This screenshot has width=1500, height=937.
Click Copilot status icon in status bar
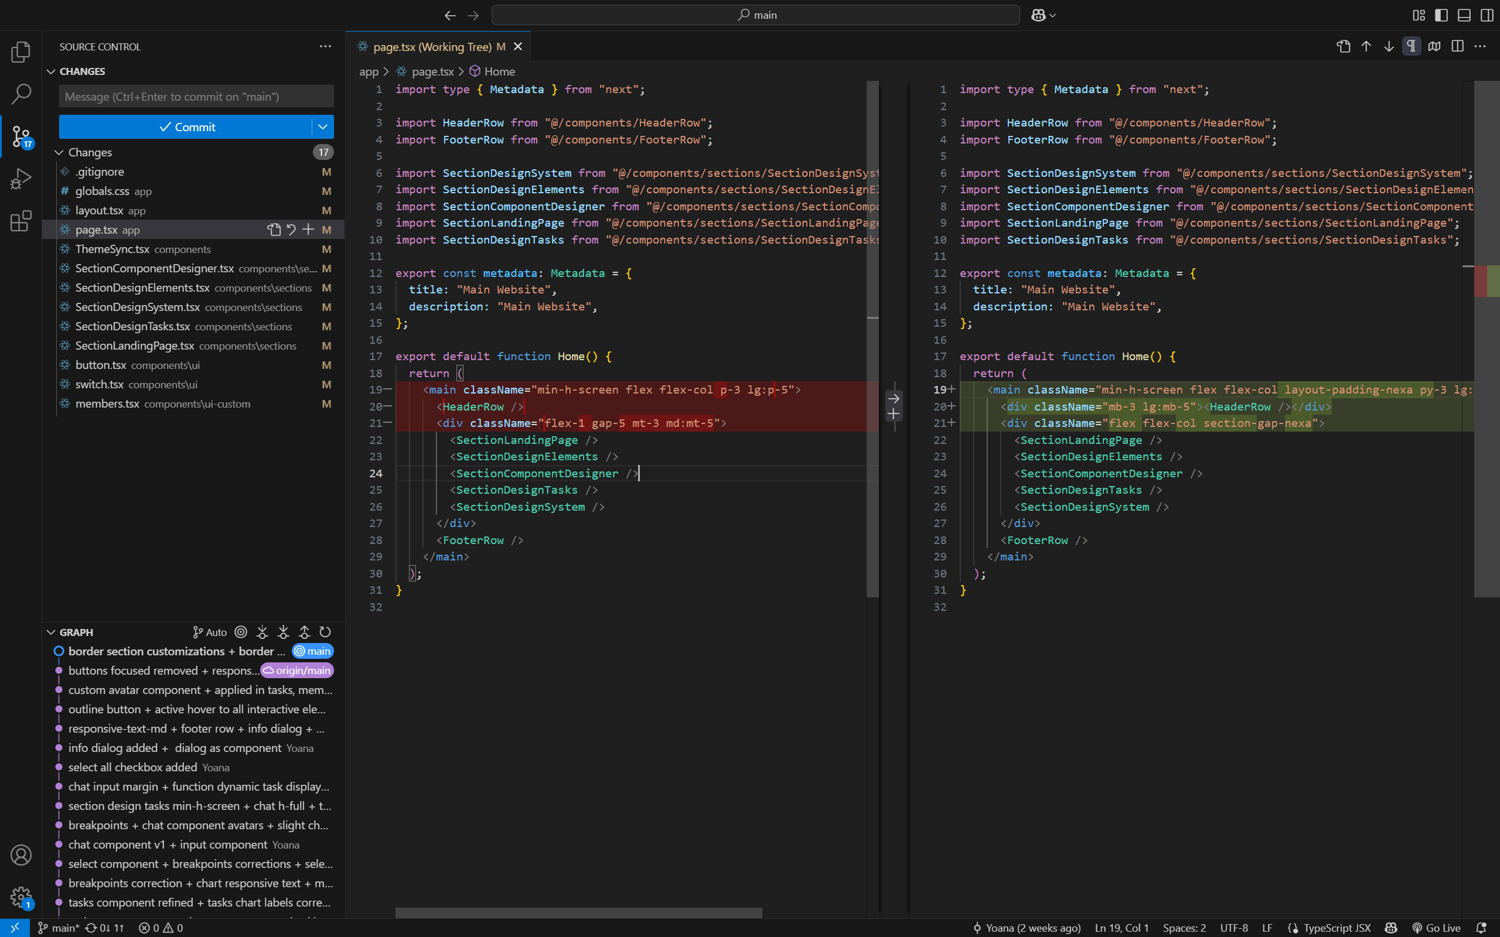1391,928
